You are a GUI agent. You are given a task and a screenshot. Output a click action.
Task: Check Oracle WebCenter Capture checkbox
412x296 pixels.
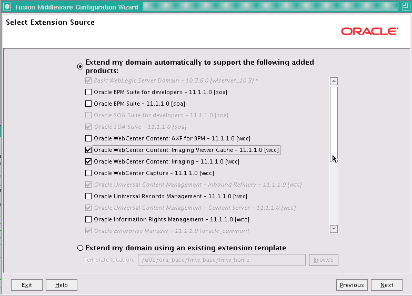pos(88,173)
